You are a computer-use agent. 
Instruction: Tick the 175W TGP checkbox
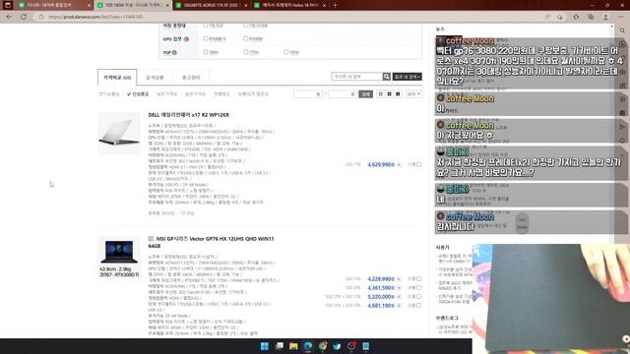pos(245,52)
